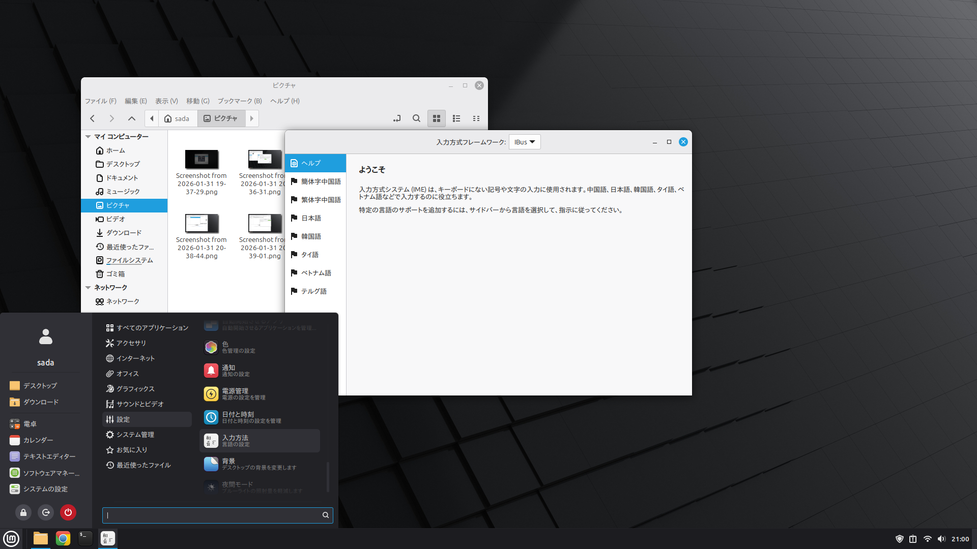Select 日本語 in input method sidebar
The image size is (977, 549).
click(311, 218)
